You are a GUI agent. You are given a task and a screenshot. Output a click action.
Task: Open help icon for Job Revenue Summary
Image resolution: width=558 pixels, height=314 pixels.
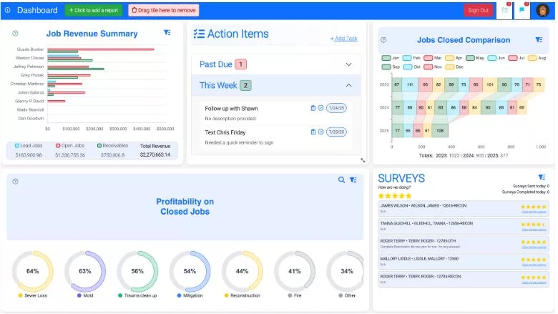16,33
